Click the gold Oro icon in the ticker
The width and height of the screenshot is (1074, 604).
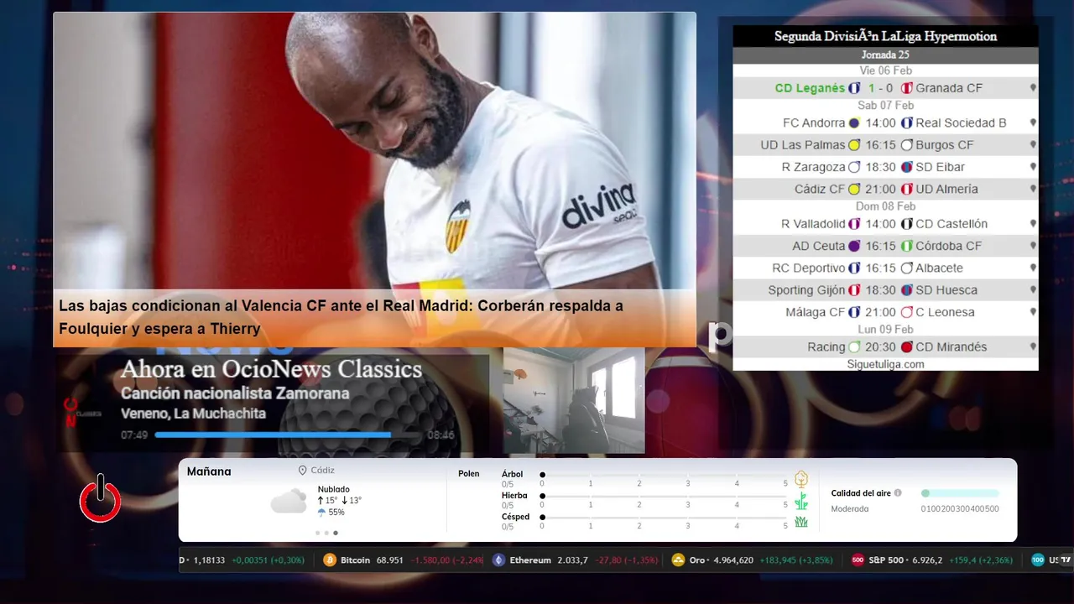tap(679, 560)
